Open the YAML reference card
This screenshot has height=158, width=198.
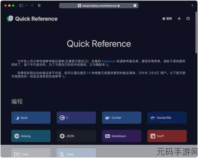coord(76,153)
